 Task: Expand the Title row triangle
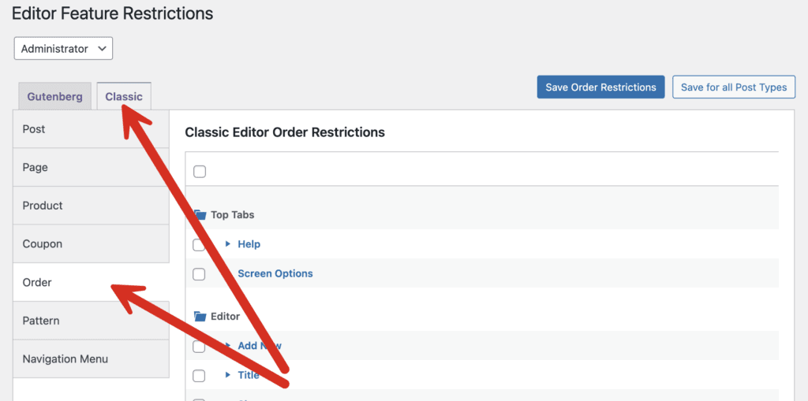coord(228,375)
